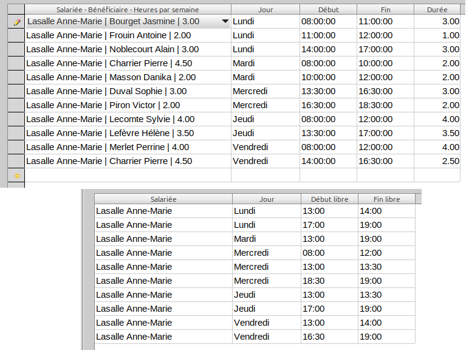Click the Salariée - Bénéficiaire column header
Screen dimensions: 469x350
[x=128, y=10]
